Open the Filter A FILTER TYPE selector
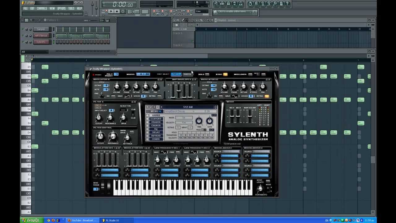Image resolution: width=396 pixels, height=223 pixels. pos(123,110)
